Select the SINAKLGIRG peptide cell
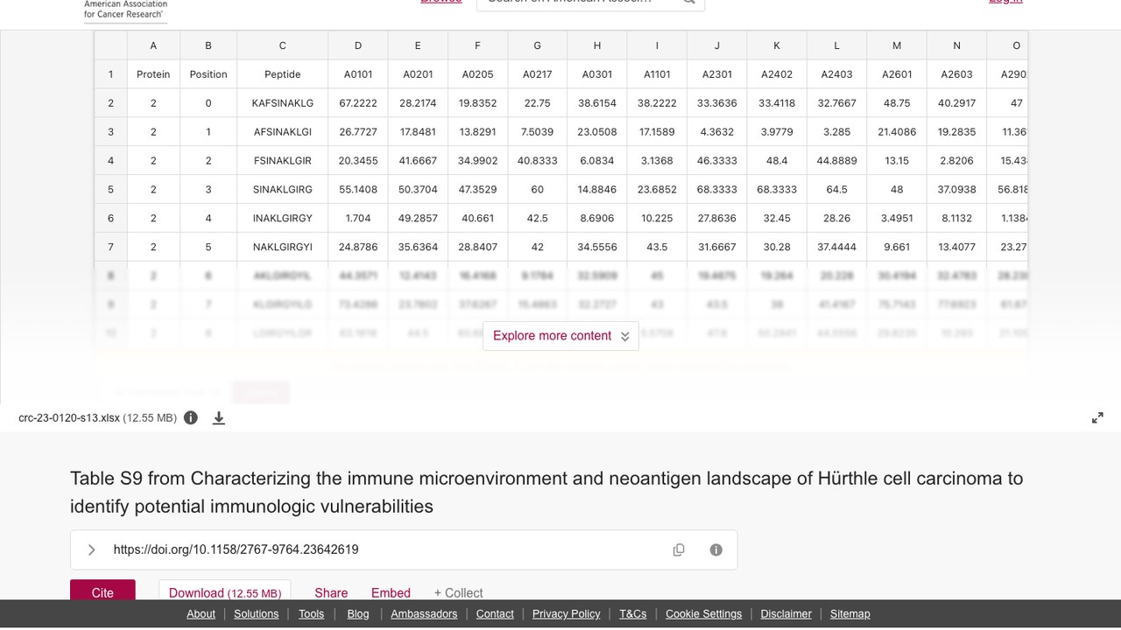 point(283,190)
